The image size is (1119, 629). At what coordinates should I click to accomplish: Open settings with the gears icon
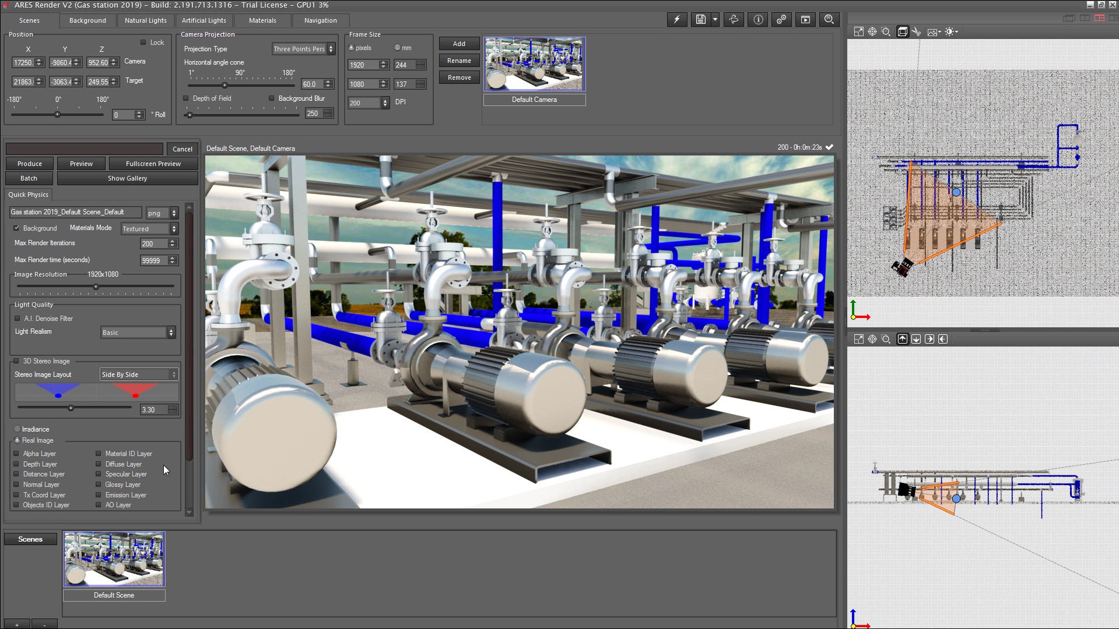pyautogui.click(x=781, y=20)
